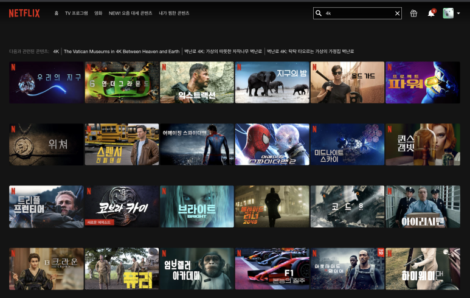The height and width of the screenshot is (298, 470).
Task: Open 더 크라운 thumbnail
Action: (x=46, y=269)
